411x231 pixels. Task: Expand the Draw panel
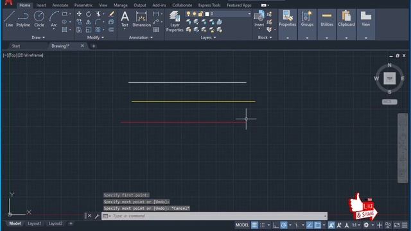click(x=39, y=37)
